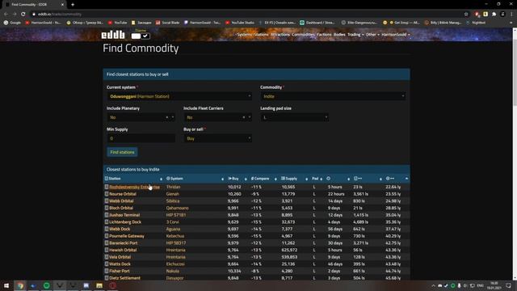The height and width of the screenshot is (291, 517).
Task: Open the Current system selector
Action: pos(179,96)
